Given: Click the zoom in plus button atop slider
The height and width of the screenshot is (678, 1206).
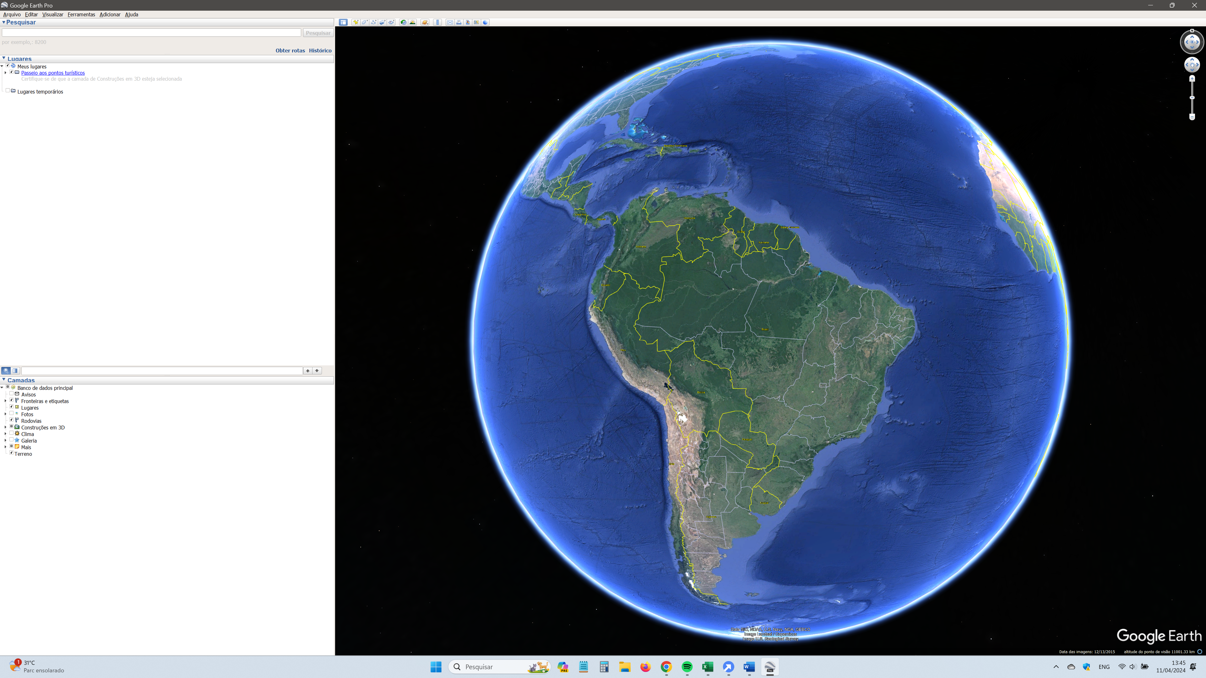Looking at the screenshot, I should point(1192,78).
